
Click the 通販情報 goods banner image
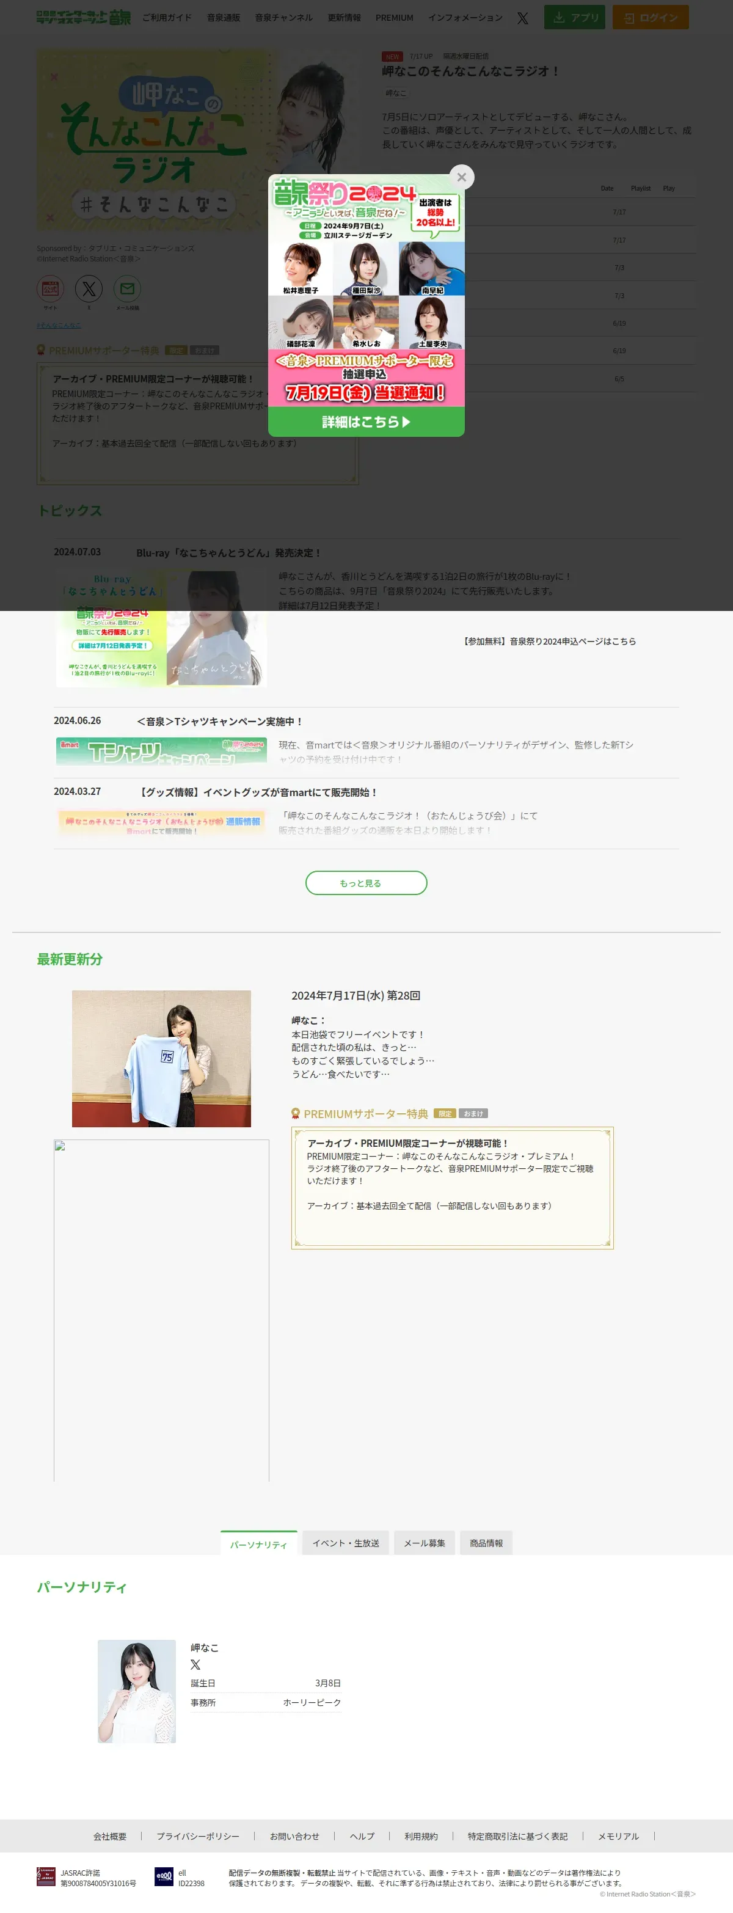point(161,822)
